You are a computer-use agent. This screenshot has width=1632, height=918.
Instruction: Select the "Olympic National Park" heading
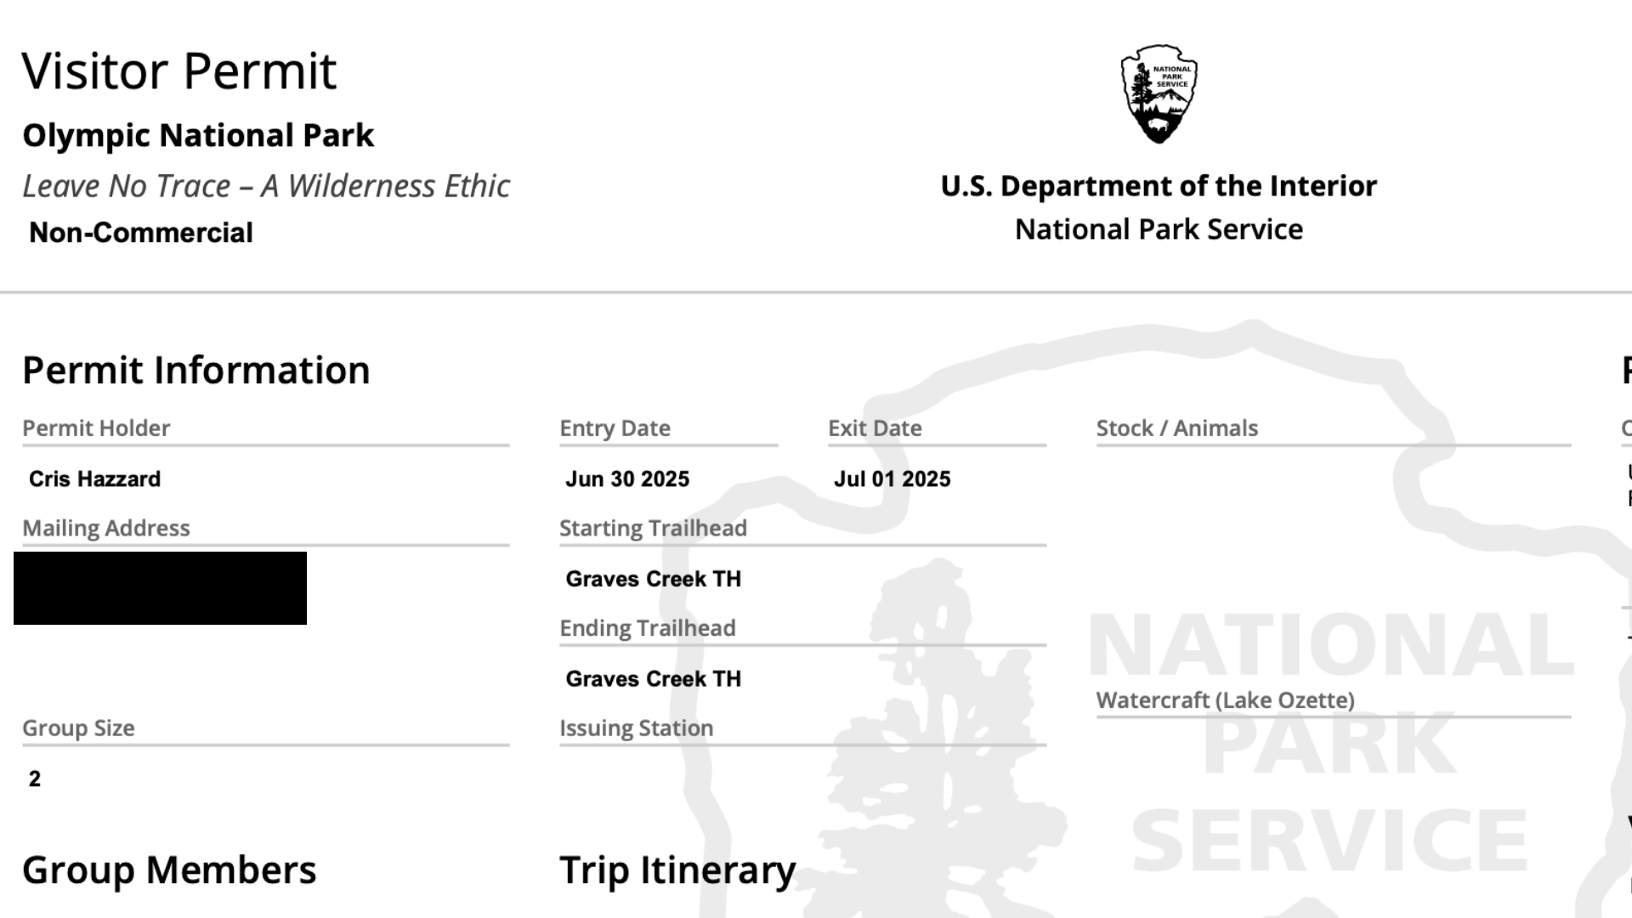198,136
